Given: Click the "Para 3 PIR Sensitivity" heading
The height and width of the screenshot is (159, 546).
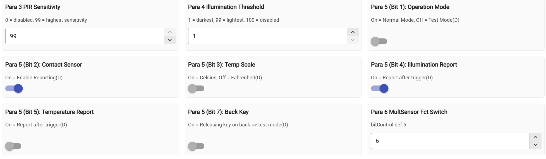Looking at the screenshot, I should 33,7.
